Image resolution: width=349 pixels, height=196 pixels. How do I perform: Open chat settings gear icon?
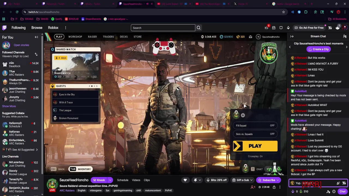[334, 192]
